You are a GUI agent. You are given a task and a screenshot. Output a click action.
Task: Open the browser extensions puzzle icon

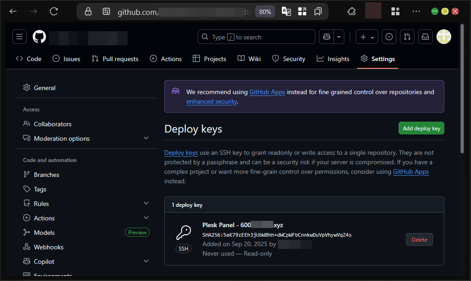coord(351,11)
